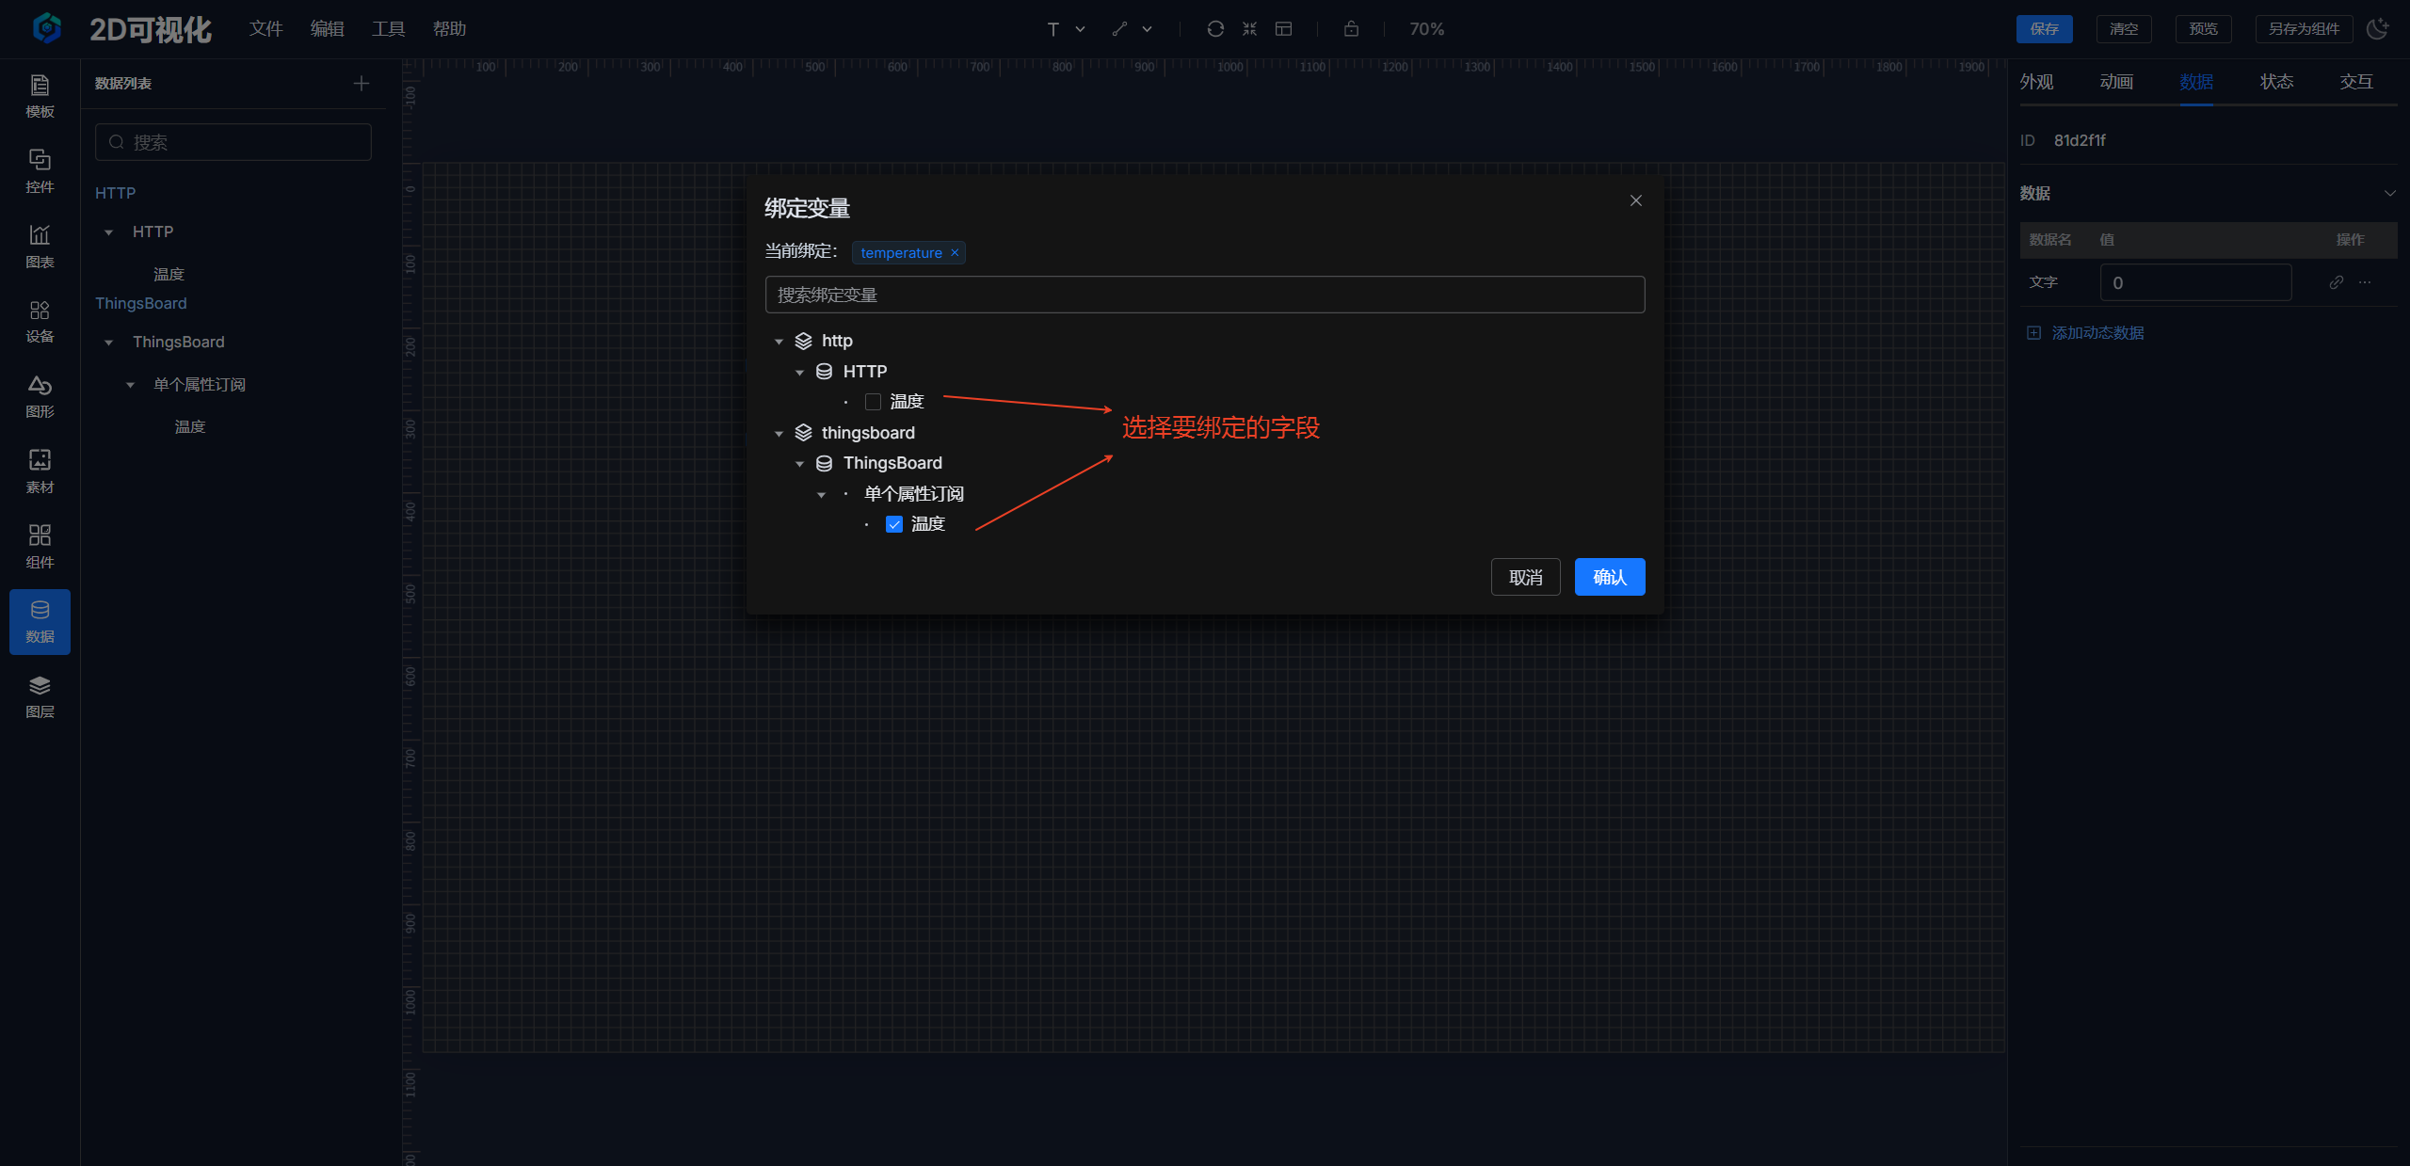Viewport: 2410px width, 1166px height.
Task: Open the 模板 templates sidebar panel
Action: [40, 96]
